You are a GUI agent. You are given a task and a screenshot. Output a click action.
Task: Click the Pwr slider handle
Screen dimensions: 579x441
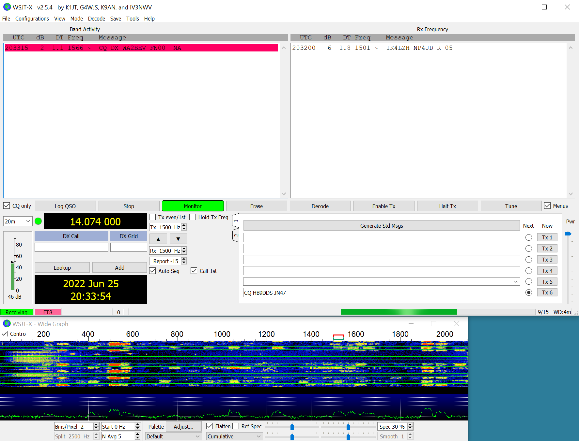click(568, 234)
